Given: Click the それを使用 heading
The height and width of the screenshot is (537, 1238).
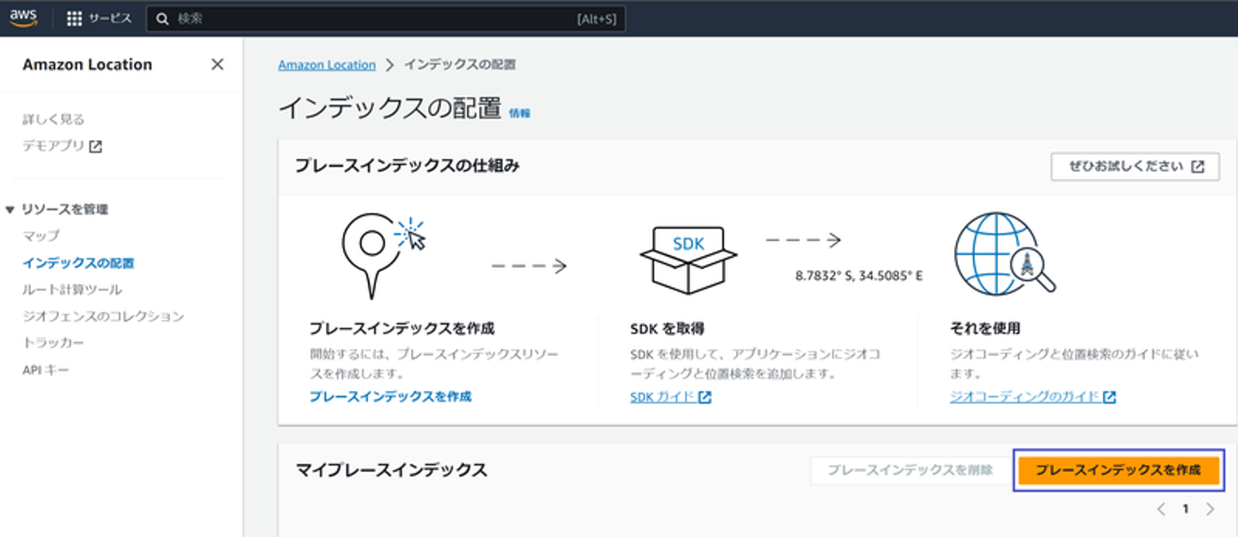Looking at the screenshot, I should point(985,328).
